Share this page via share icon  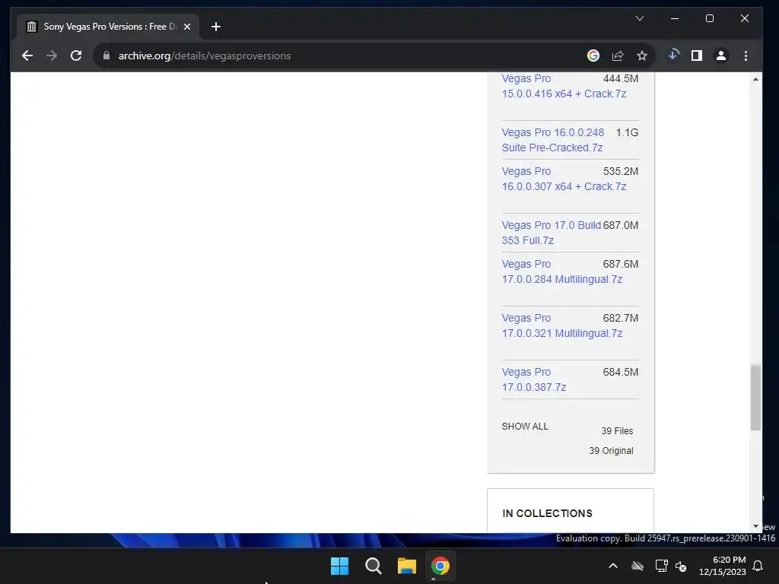pos(618,56)
